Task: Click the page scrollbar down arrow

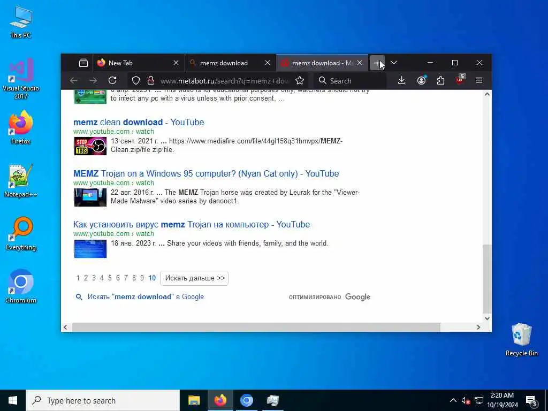Action: point(487,318)
